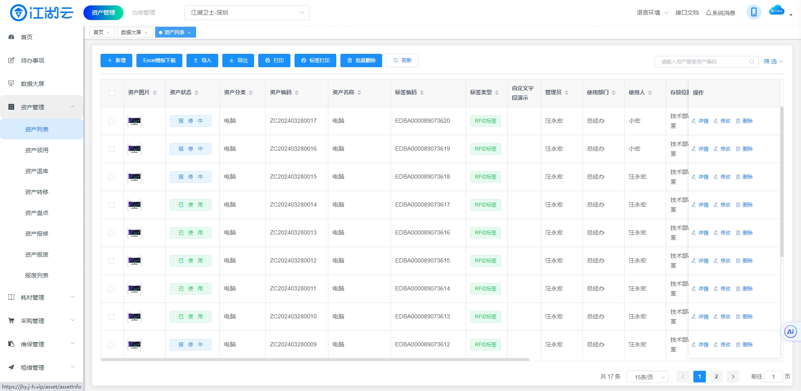The image size is (801, 391).
Task: Open the asset image thumbnail for ZC202403280014
Action: (134, 205)
